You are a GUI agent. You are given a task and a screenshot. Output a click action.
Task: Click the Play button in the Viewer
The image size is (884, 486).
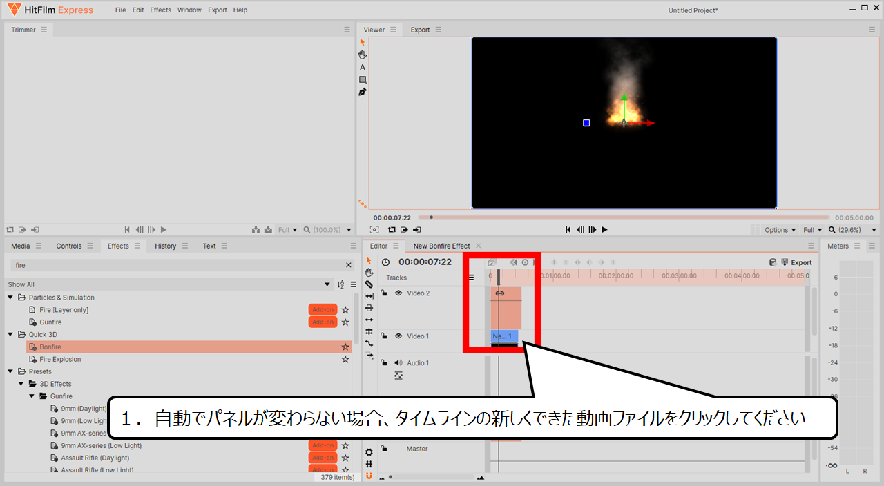pyautogui.click(x=604, y=230)
